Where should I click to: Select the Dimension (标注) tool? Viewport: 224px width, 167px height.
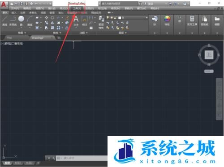85,21
